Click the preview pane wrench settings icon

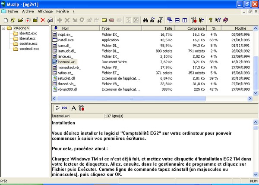pyautogui.click(x=81, y=108)
